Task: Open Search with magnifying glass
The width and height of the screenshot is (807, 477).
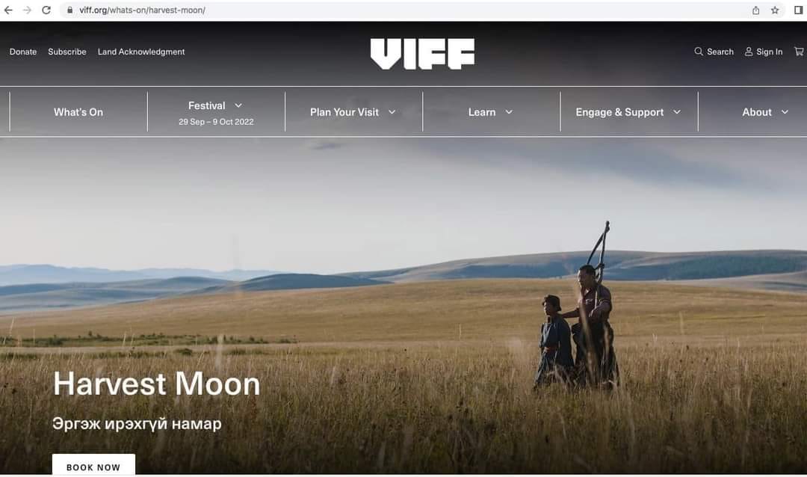Action: pos(714,52)
